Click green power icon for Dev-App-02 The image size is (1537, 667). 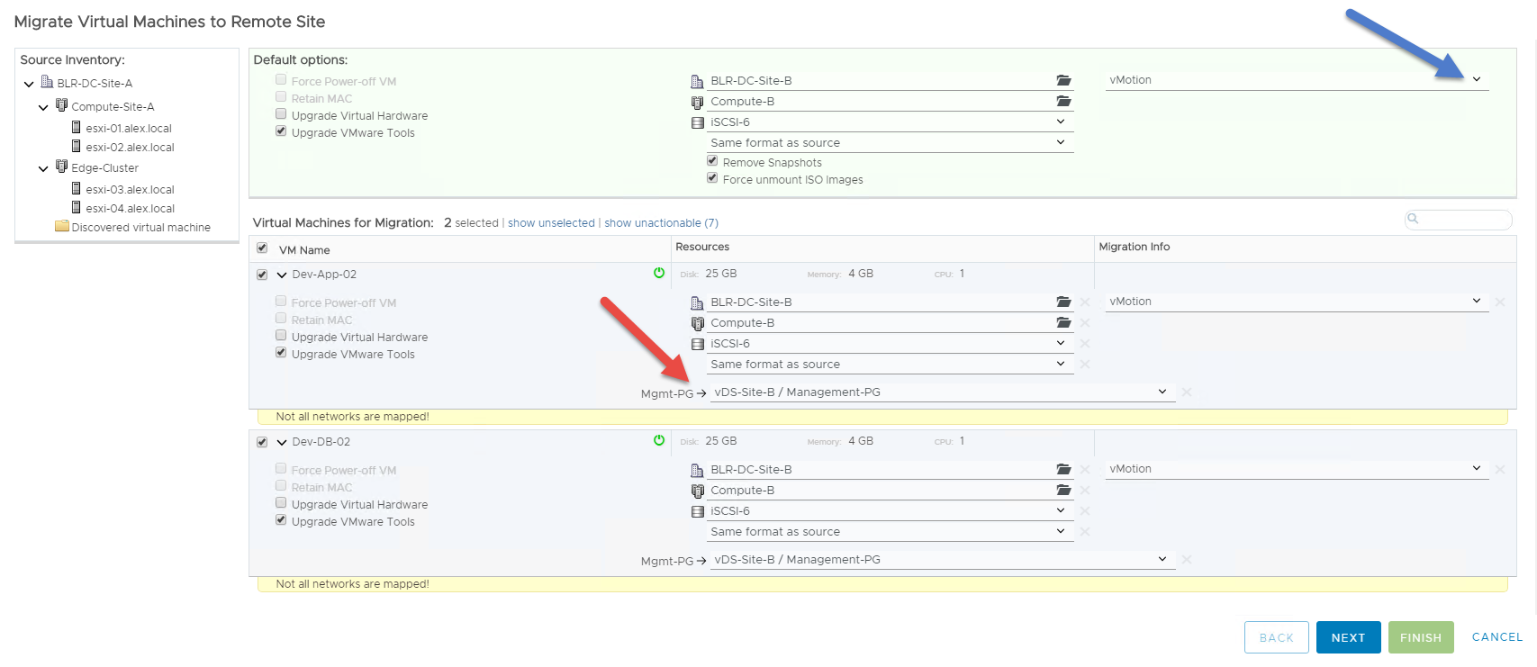coord(659,274)
